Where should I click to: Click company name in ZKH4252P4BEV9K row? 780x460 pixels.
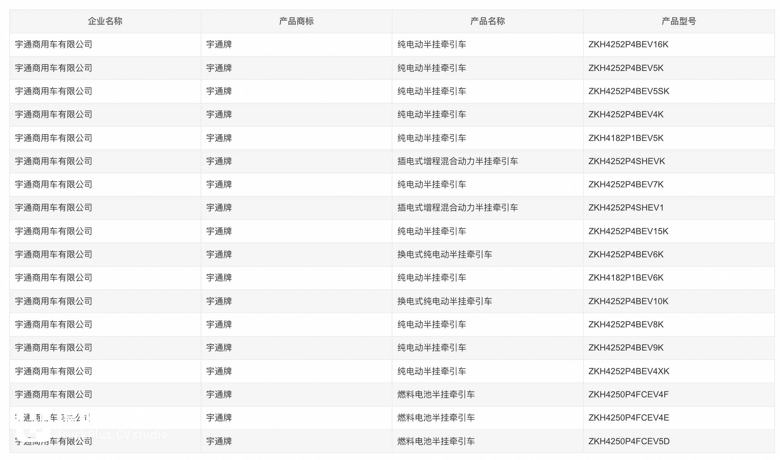point(53,348)
